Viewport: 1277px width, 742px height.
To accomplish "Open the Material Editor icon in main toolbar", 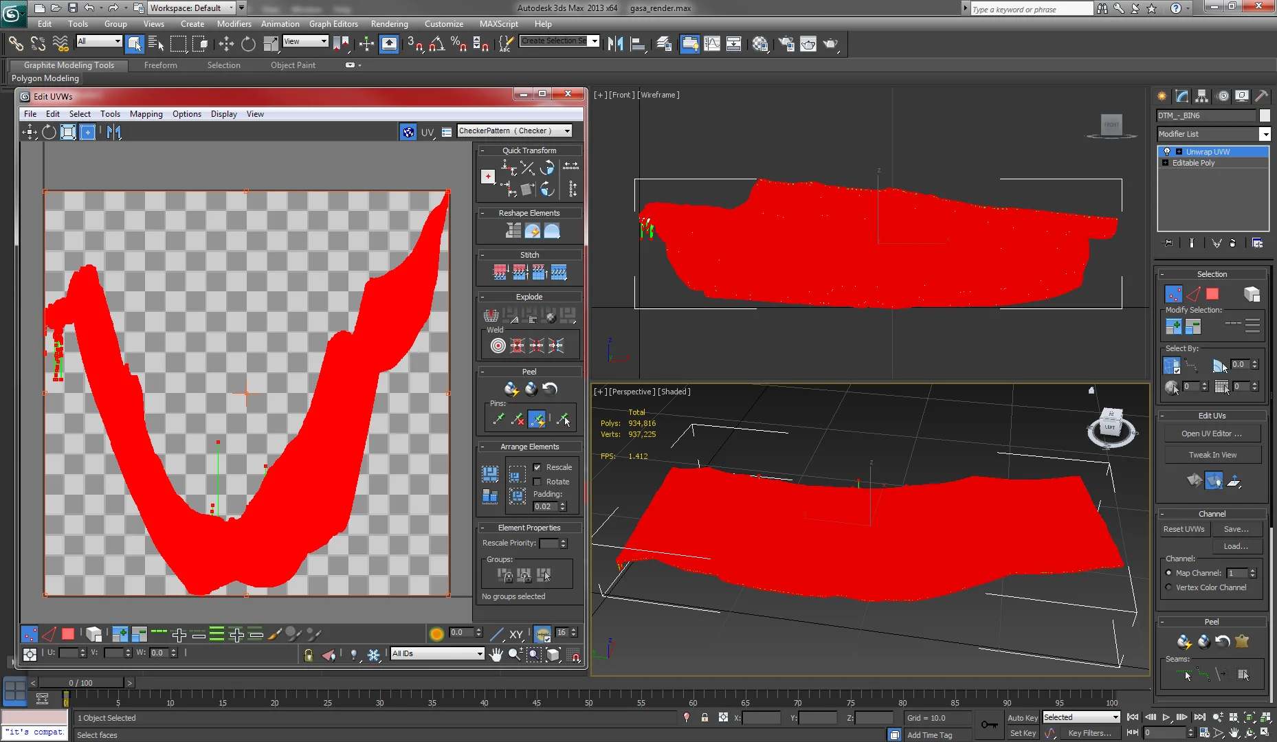I will [x=760, y=45].
